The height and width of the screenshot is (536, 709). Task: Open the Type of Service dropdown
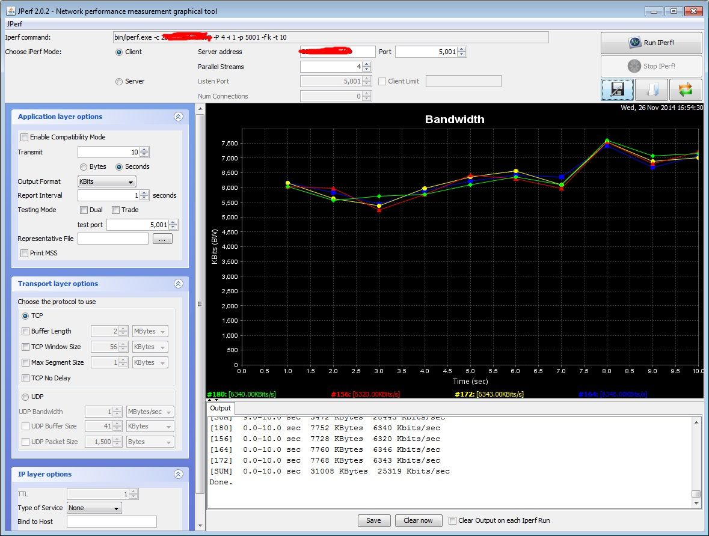pos(94,508)
